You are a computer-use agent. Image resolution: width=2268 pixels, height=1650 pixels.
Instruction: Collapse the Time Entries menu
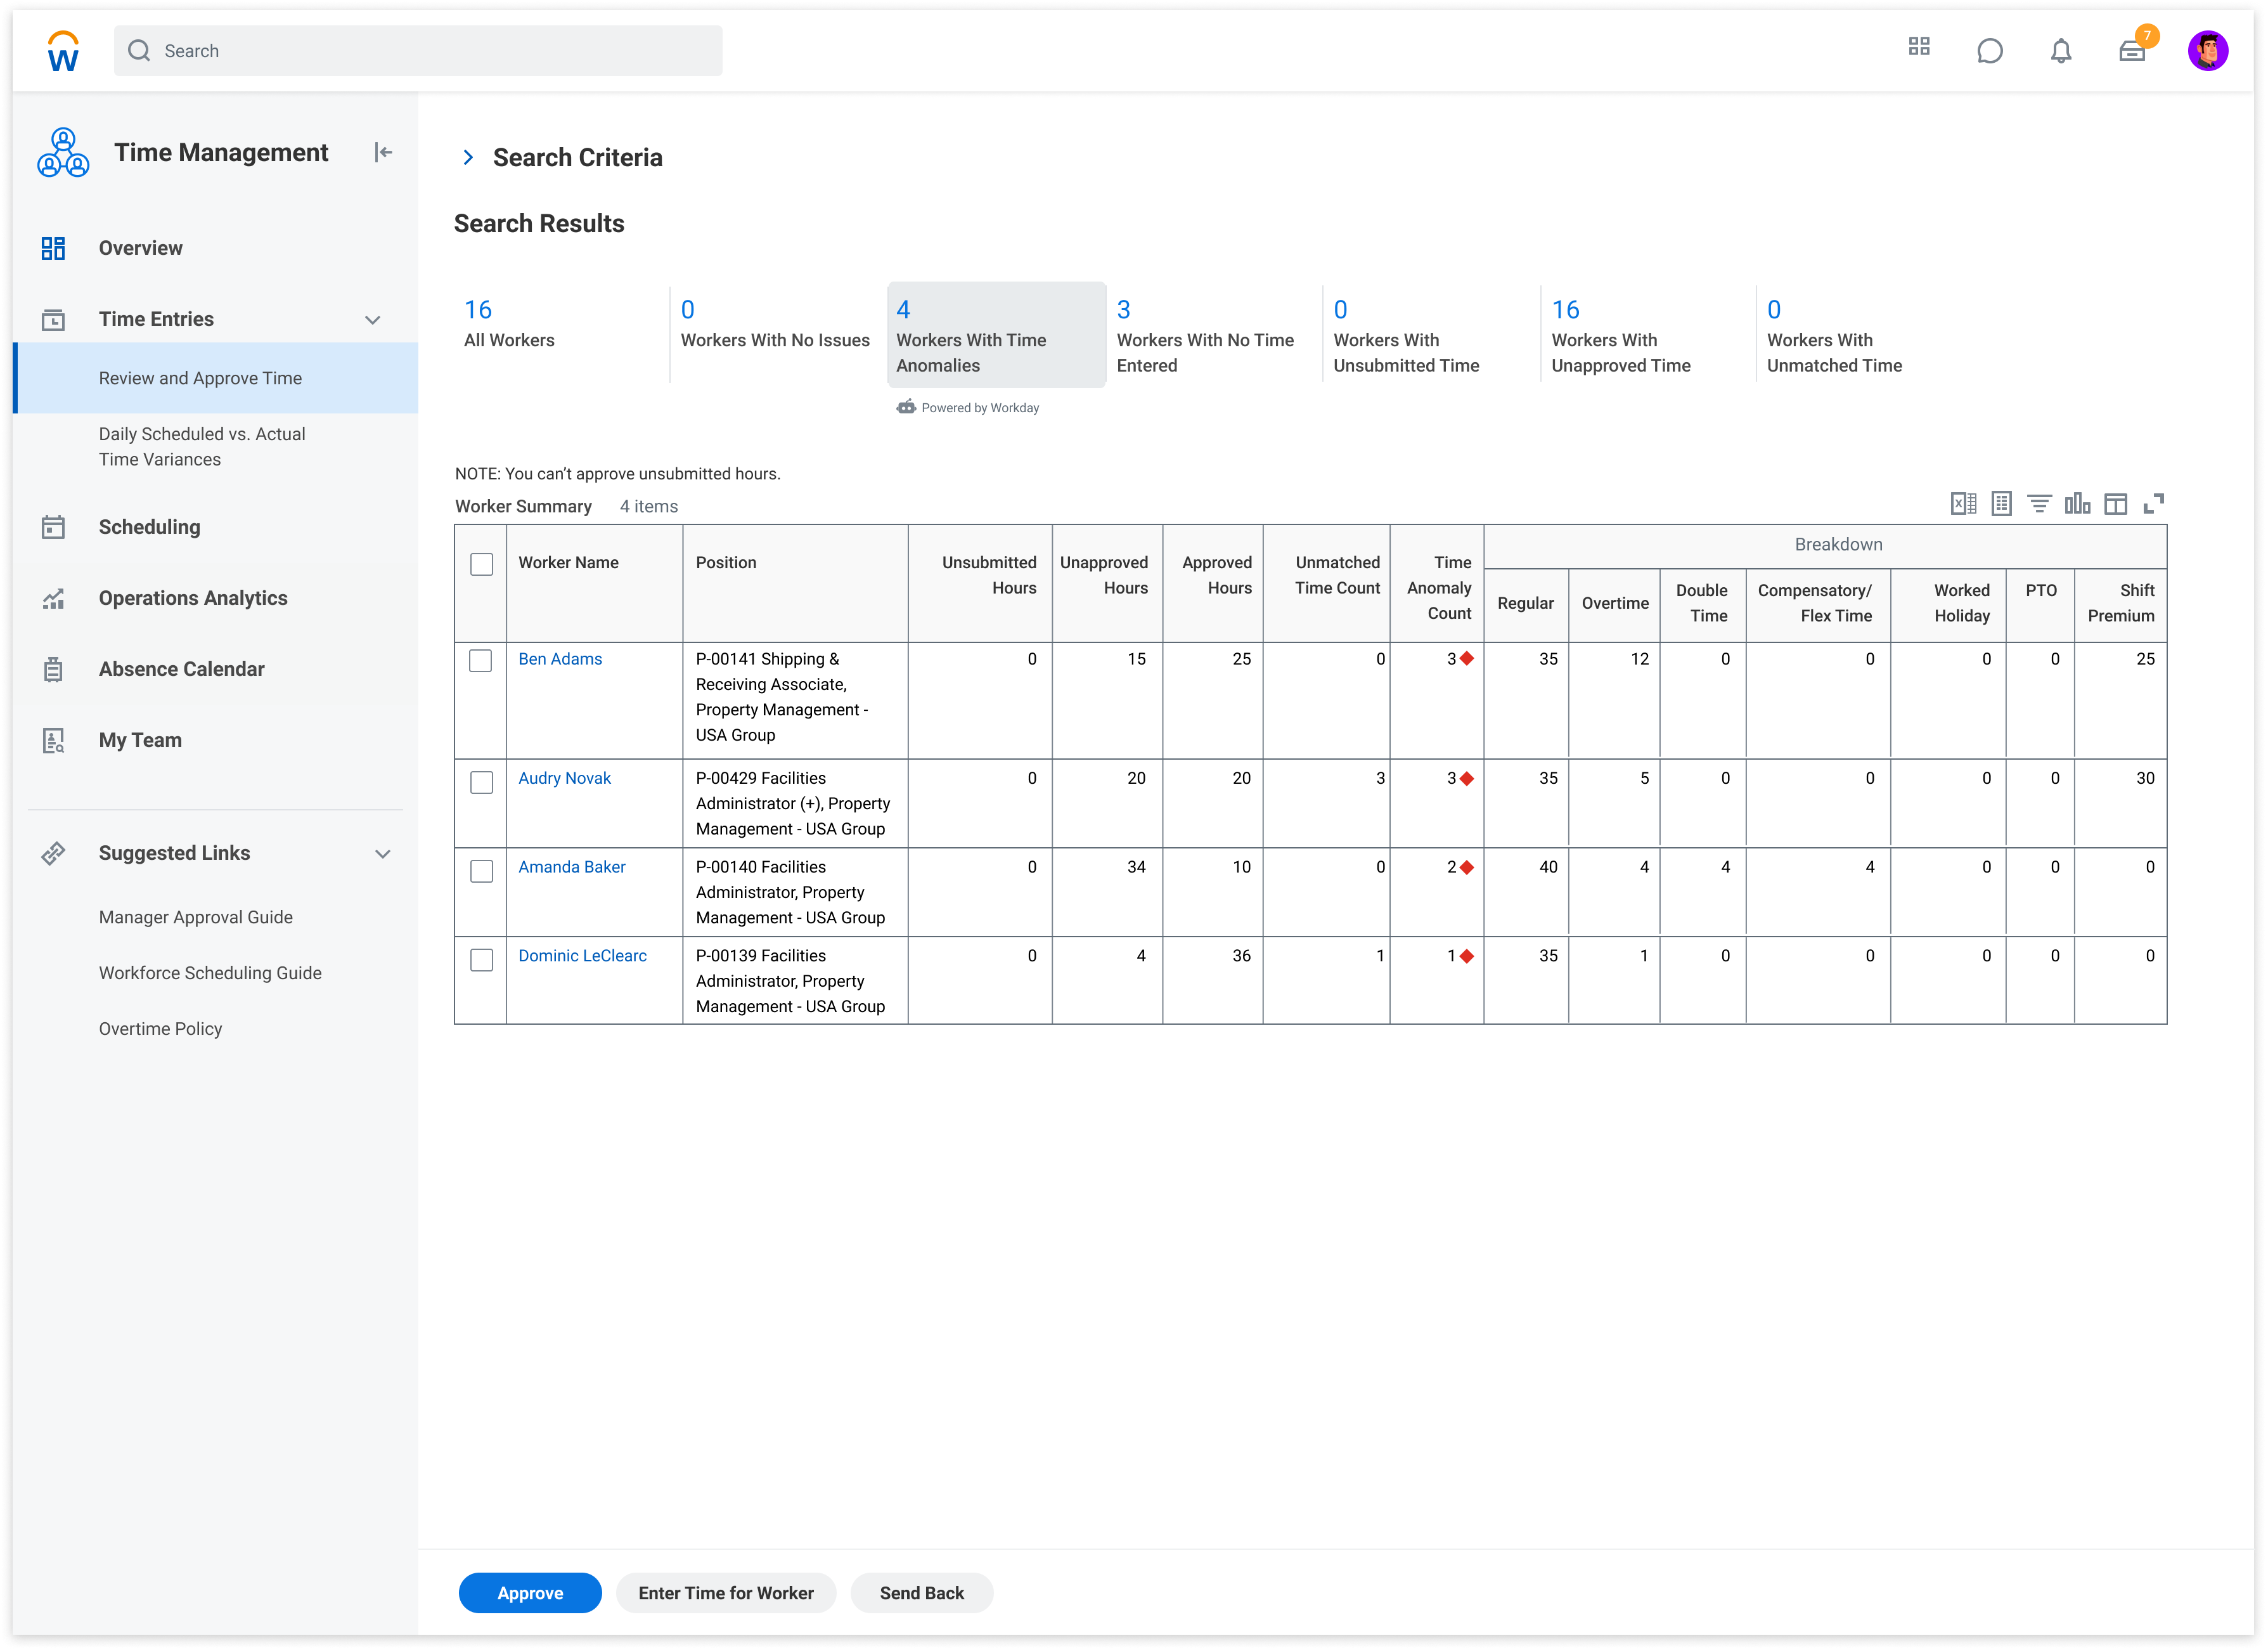click(373, 319)
